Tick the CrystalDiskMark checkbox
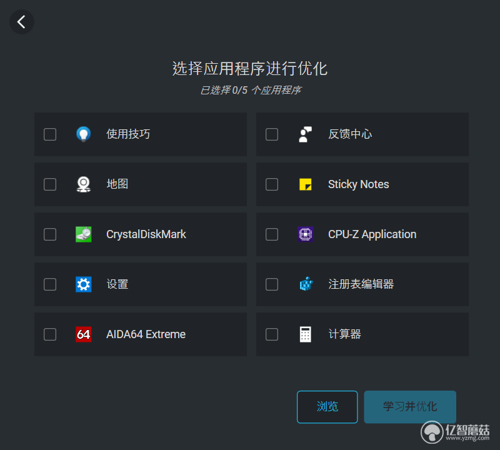 pyautogui.click(x=50, y=234)
